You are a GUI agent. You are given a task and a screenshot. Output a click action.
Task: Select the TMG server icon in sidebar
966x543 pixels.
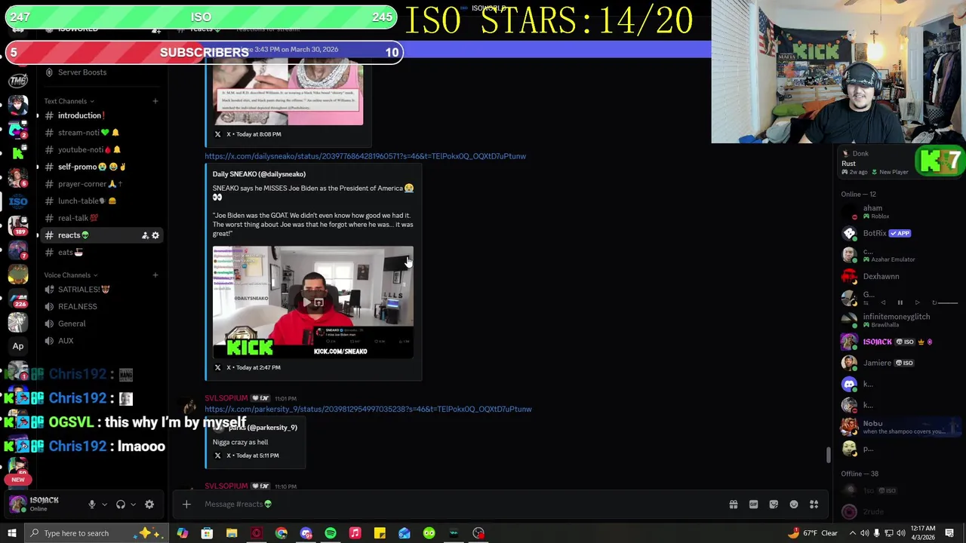pyautogui.click(x=18, y=81)
